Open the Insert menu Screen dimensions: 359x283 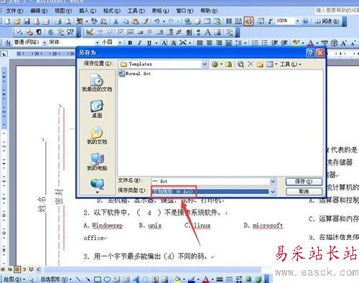pos(88,11)
